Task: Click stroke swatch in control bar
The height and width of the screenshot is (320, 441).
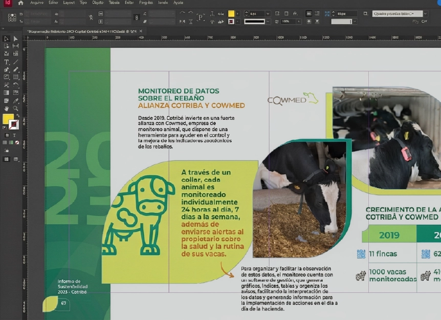Action: pyautogui.click(x=231, y=22)
